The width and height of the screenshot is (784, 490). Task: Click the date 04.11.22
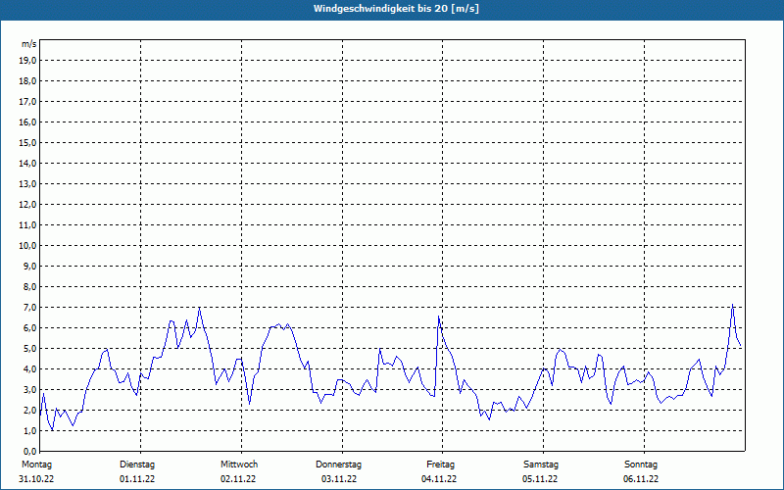pyautogui.click(x=439, y=479)
